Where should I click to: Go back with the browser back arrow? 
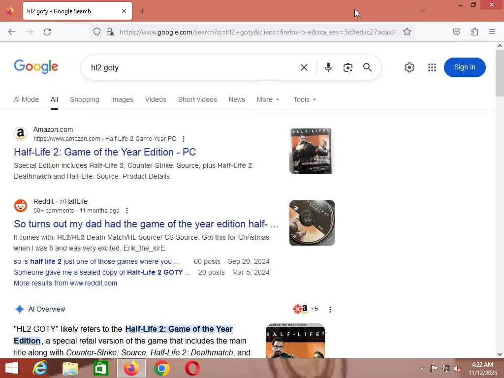[x=12, y=32]
